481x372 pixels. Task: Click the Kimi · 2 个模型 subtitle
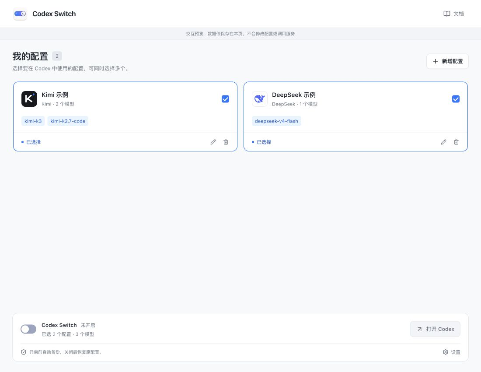[x=58, y=104]
